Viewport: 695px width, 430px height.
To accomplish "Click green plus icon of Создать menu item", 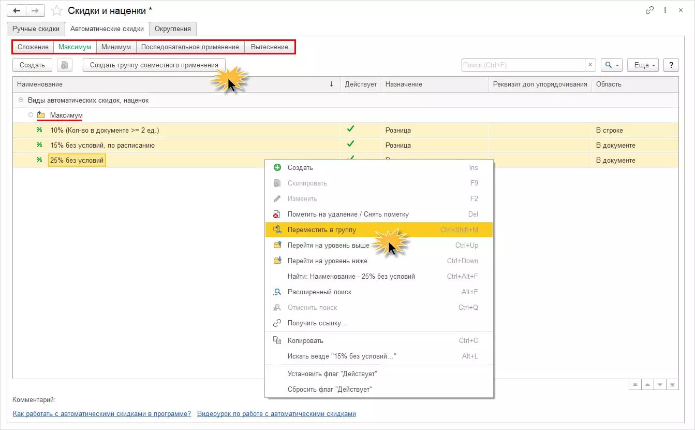I will [277, 167].
